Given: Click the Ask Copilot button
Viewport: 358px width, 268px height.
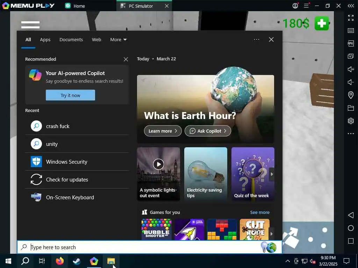Looking at the screenshot, I should tap(208, 131).
